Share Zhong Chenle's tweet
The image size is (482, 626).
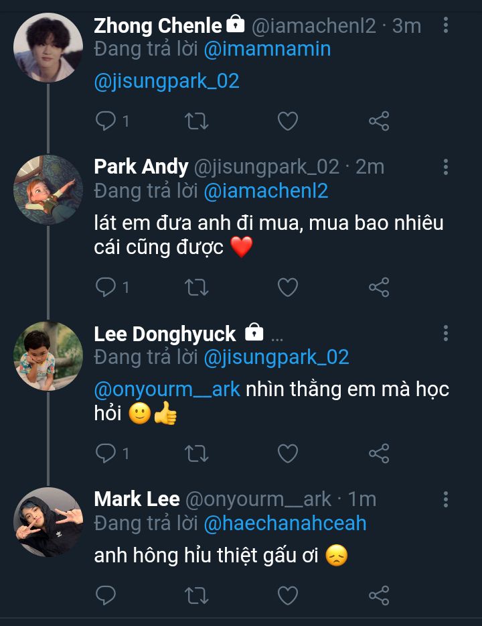pyautogui.click(x=379, y=121)
